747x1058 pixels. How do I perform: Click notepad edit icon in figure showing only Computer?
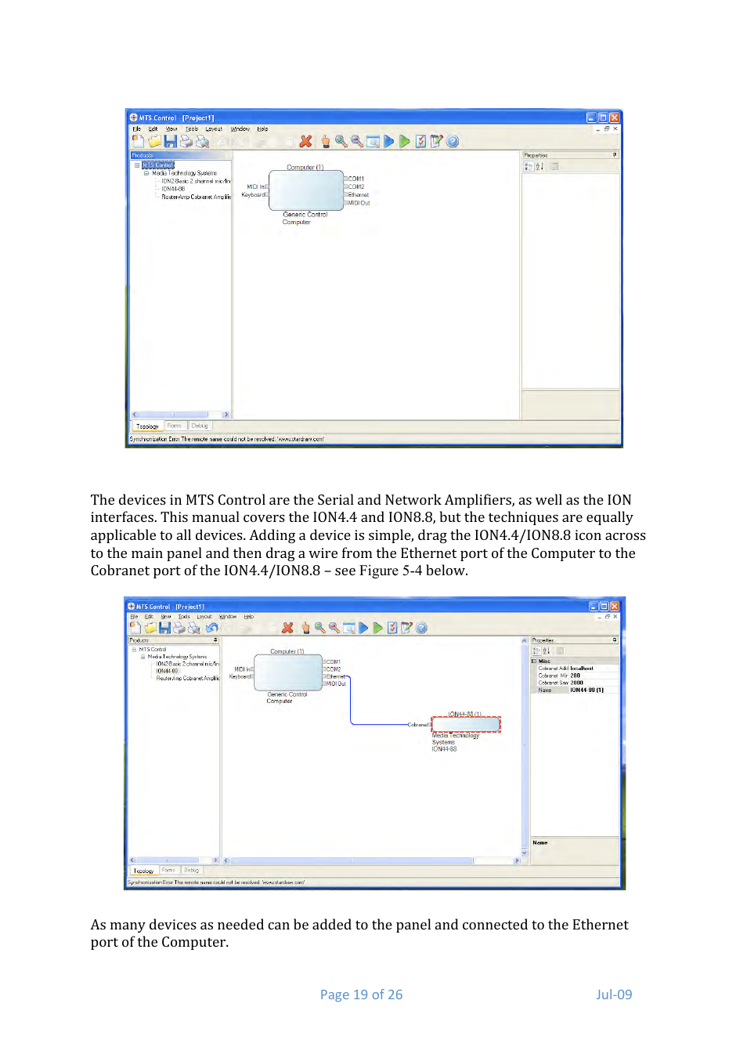[436, 141]
